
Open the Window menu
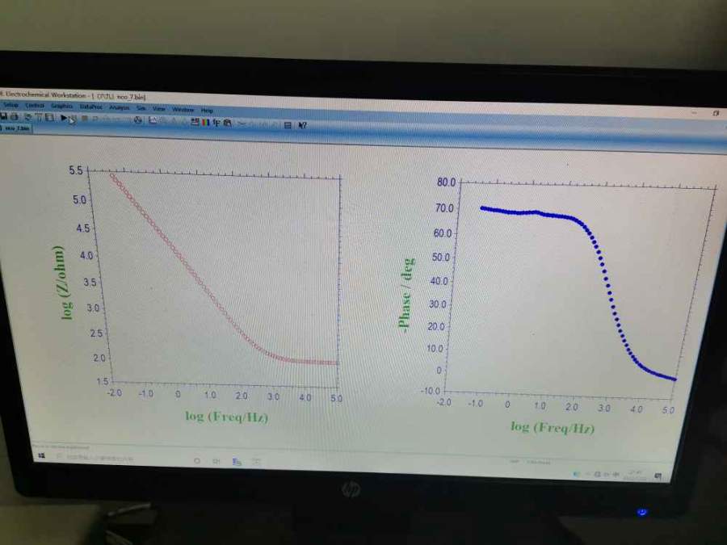tap(183, 109)
